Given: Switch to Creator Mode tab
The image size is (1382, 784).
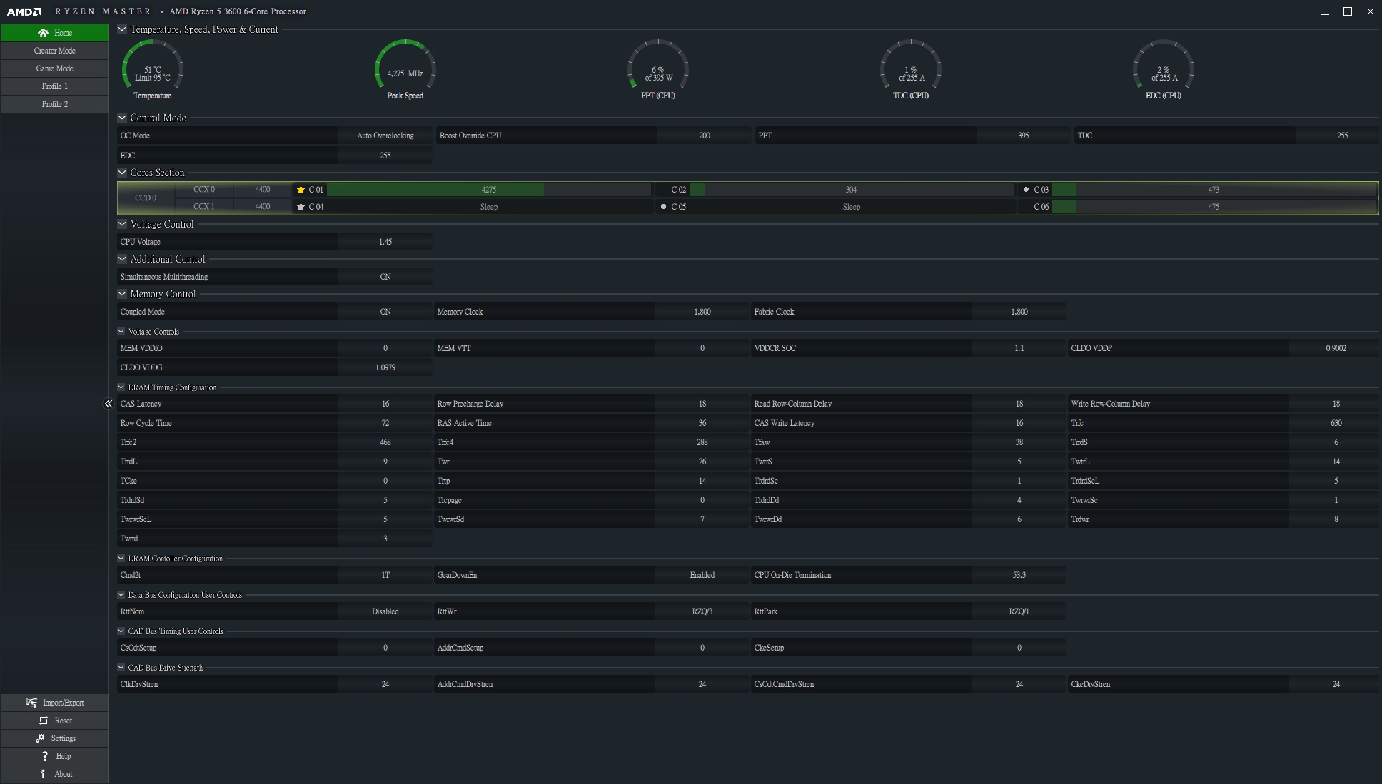Looking at the screenshot, I should point(55,51).
